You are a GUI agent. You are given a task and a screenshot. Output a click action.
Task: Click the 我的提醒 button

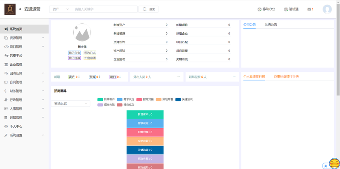coord(75,58)
